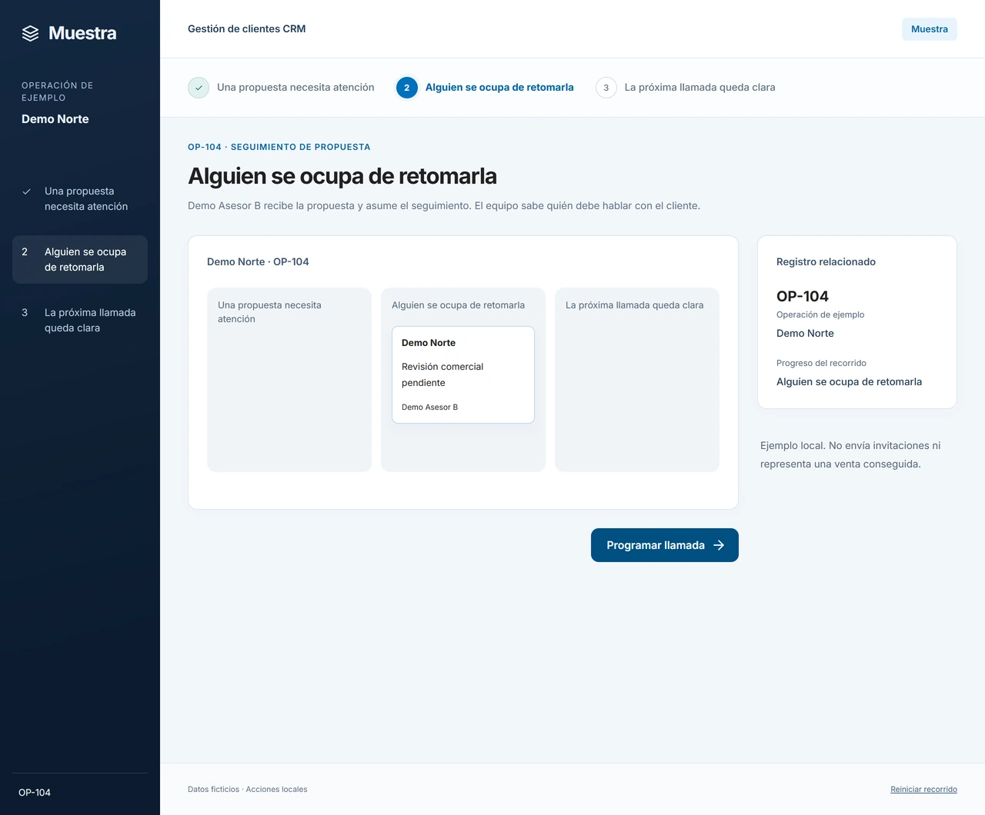Click the large page heading 'Alguien se ocupa de retomarla'

point(342,176)
